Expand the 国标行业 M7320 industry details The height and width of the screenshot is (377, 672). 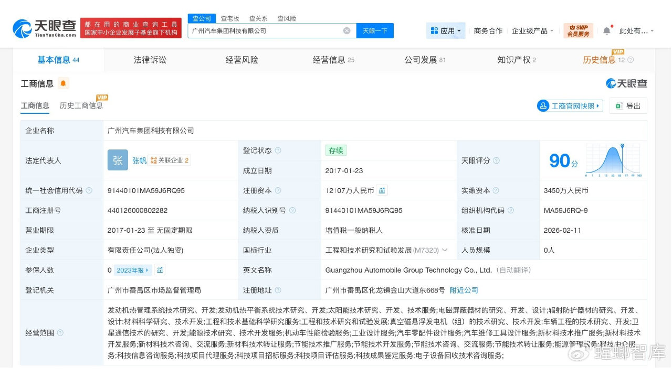click(444, 250)
